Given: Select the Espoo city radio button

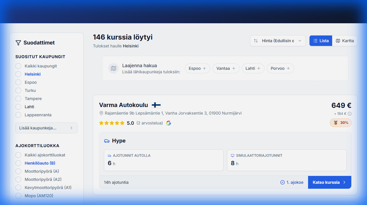Looking at the screenshot, I should [18, 82].
